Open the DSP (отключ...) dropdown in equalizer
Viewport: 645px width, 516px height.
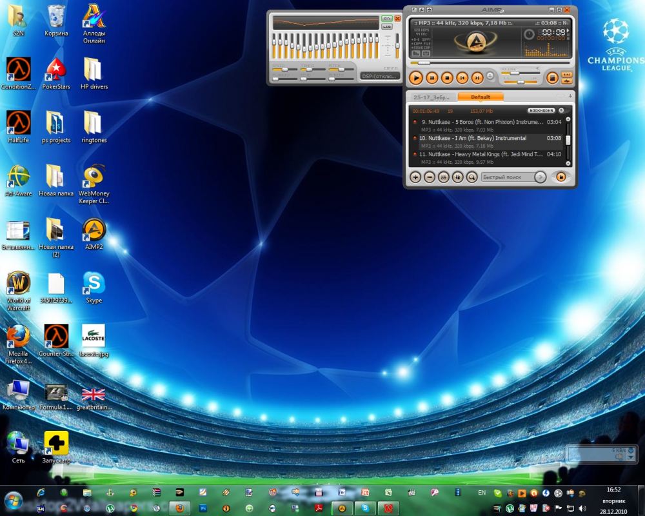[380, 77]
